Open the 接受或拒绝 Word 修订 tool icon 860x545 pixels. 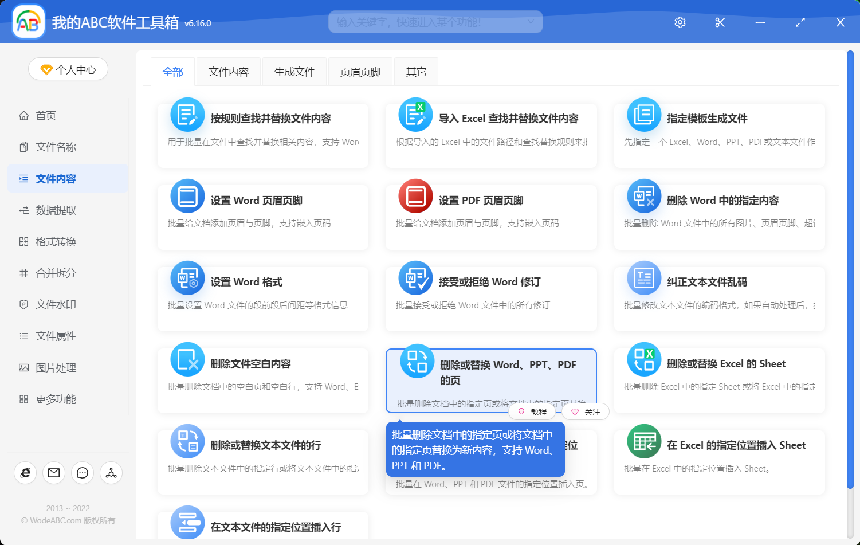coord(415,277)
